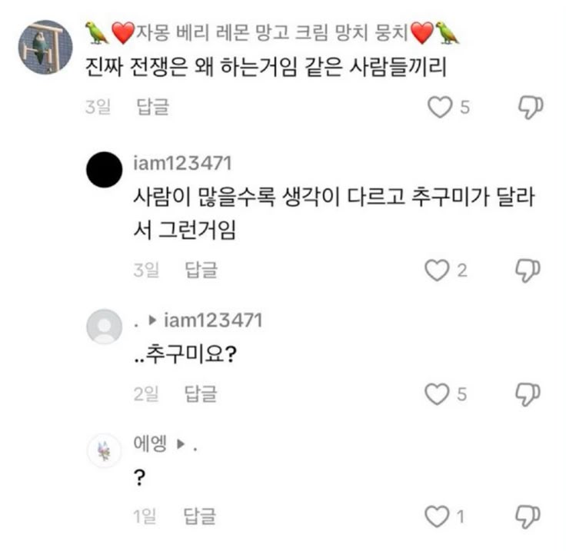Click 답글 under 에엥's comment
The height and width of the screenshot is (551, 566).
click(x=201, y=516)
